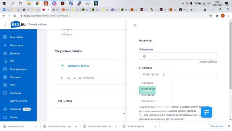Choose suggestion 141.8.194.254
Viewport: 232px width, 131px height.
click(148, 95)
